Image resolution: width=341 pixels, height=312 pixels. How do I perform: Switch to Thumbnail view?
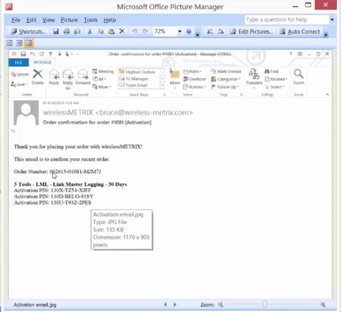pyautogui.click(x=9, y=43)
